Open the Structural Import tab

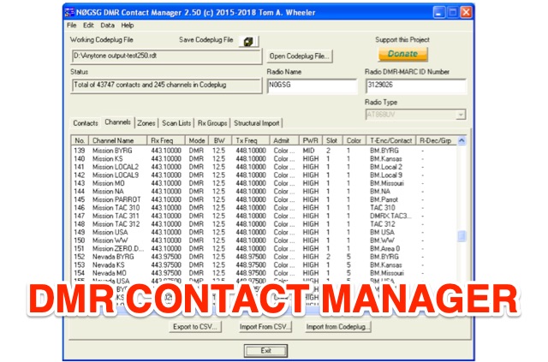[257, 123]
